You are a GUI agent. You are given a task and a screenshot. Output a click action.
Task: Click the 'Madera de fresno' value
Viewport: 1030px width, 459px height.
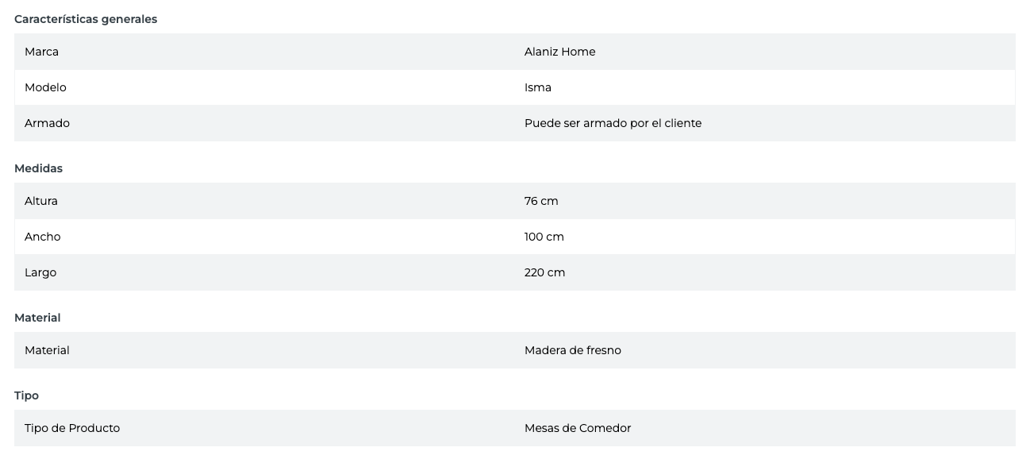[x=572, y=350]
